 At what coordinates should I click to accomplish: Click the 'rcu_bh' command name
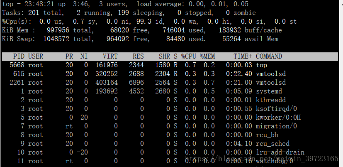267,135
